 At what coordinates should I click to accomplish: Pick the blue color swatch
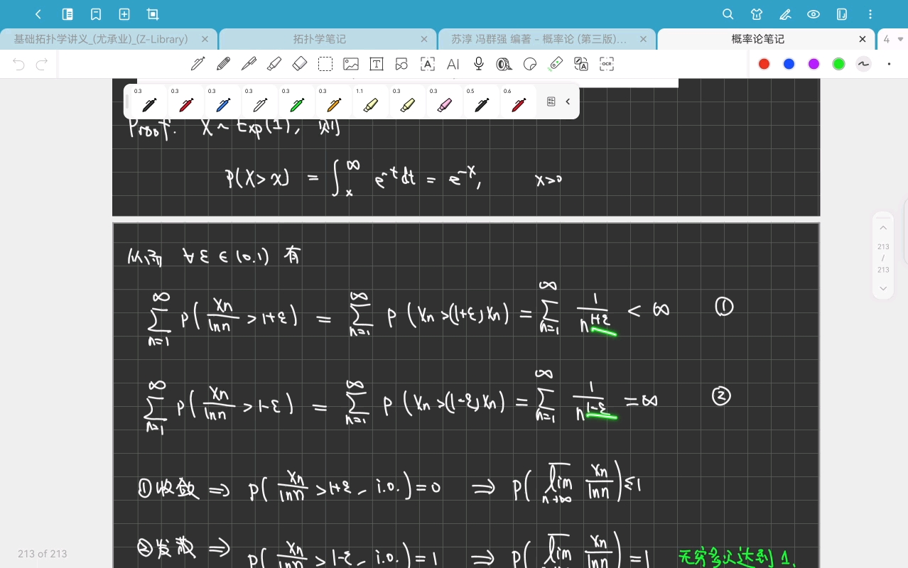tap(789, 64)
